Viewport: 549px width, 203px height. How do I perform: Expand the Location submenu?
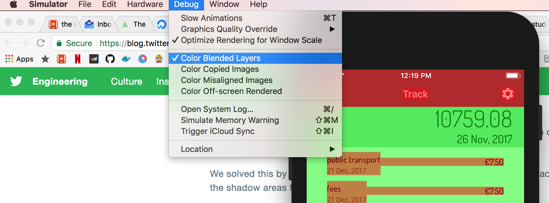pos(197,149)
